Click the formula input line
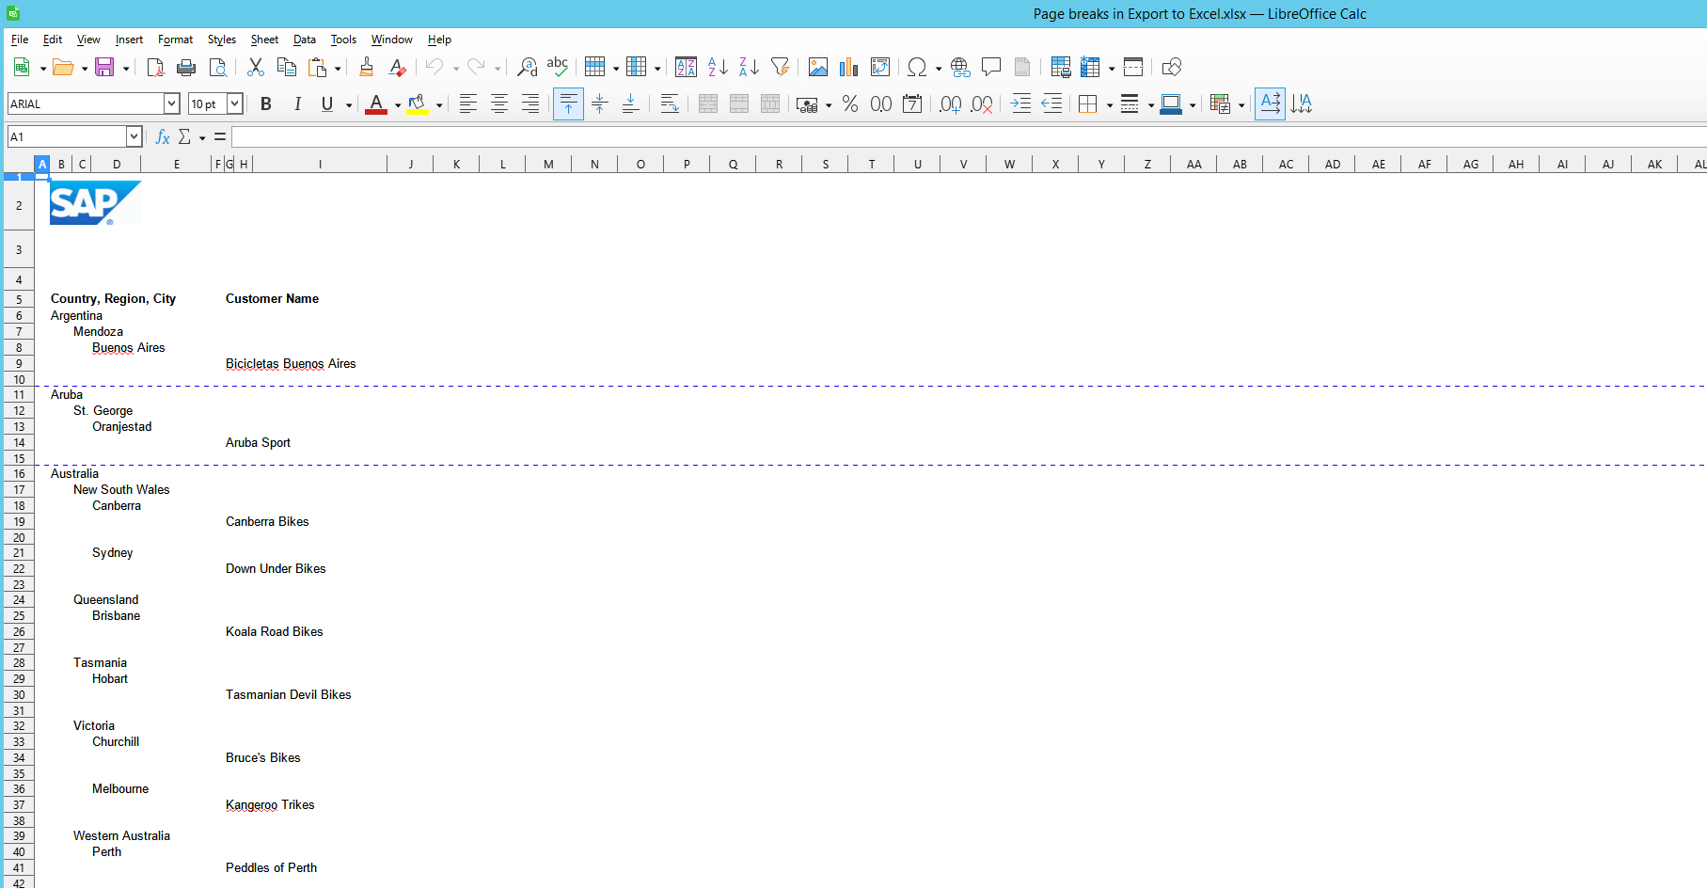Screen dimensions: 1707x889 coord(969,137)
